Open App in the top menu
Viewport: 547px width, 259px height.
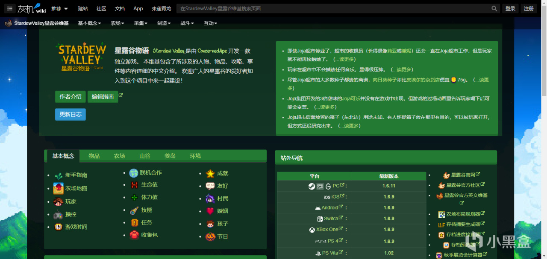click(x=138, y=9)
